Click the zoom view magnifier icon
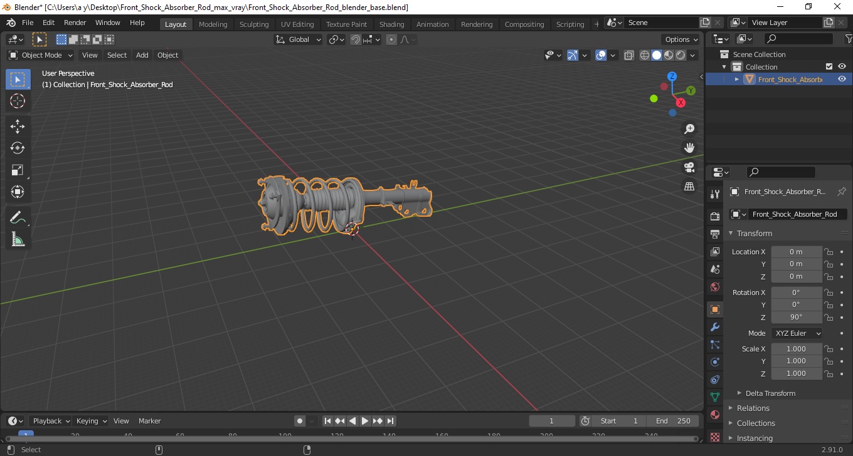The image size is (853, 456). point(689,129)
